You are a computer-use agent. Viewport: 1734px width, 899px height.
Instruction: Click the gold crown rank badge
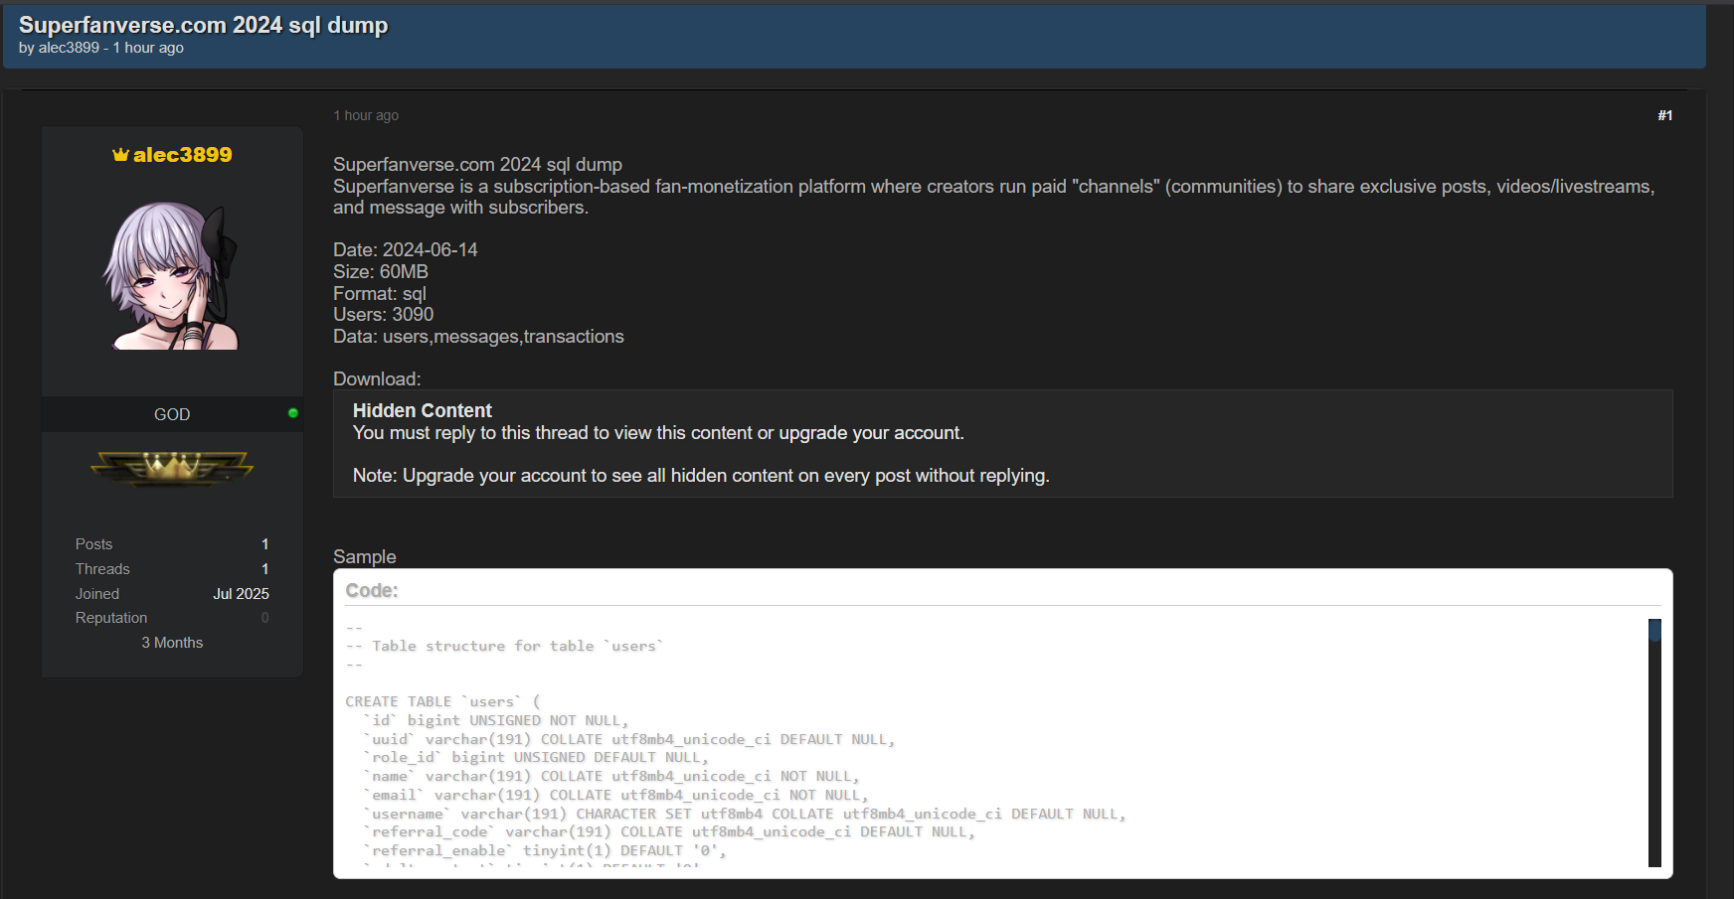pos(172,467)
